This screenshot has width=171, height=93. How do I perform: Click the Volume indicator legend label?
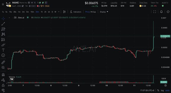click(x=12, y=77)
